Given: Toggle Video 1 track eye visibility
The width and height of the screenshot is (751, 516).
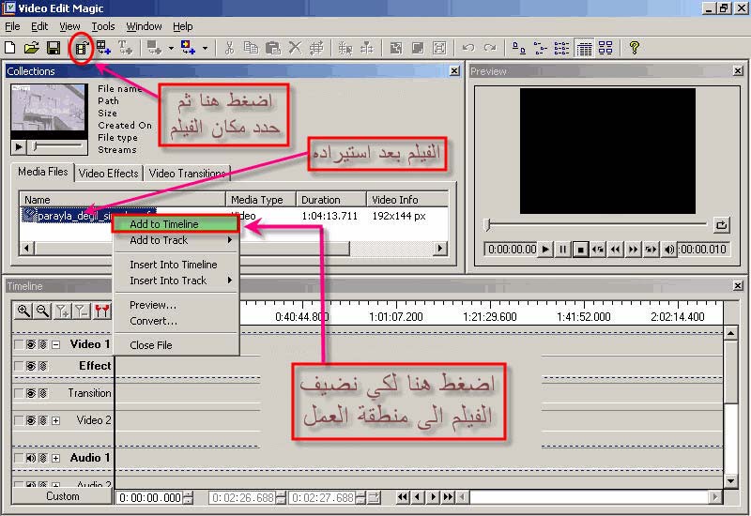Looking at the screenshot, I should coord(31,344).
